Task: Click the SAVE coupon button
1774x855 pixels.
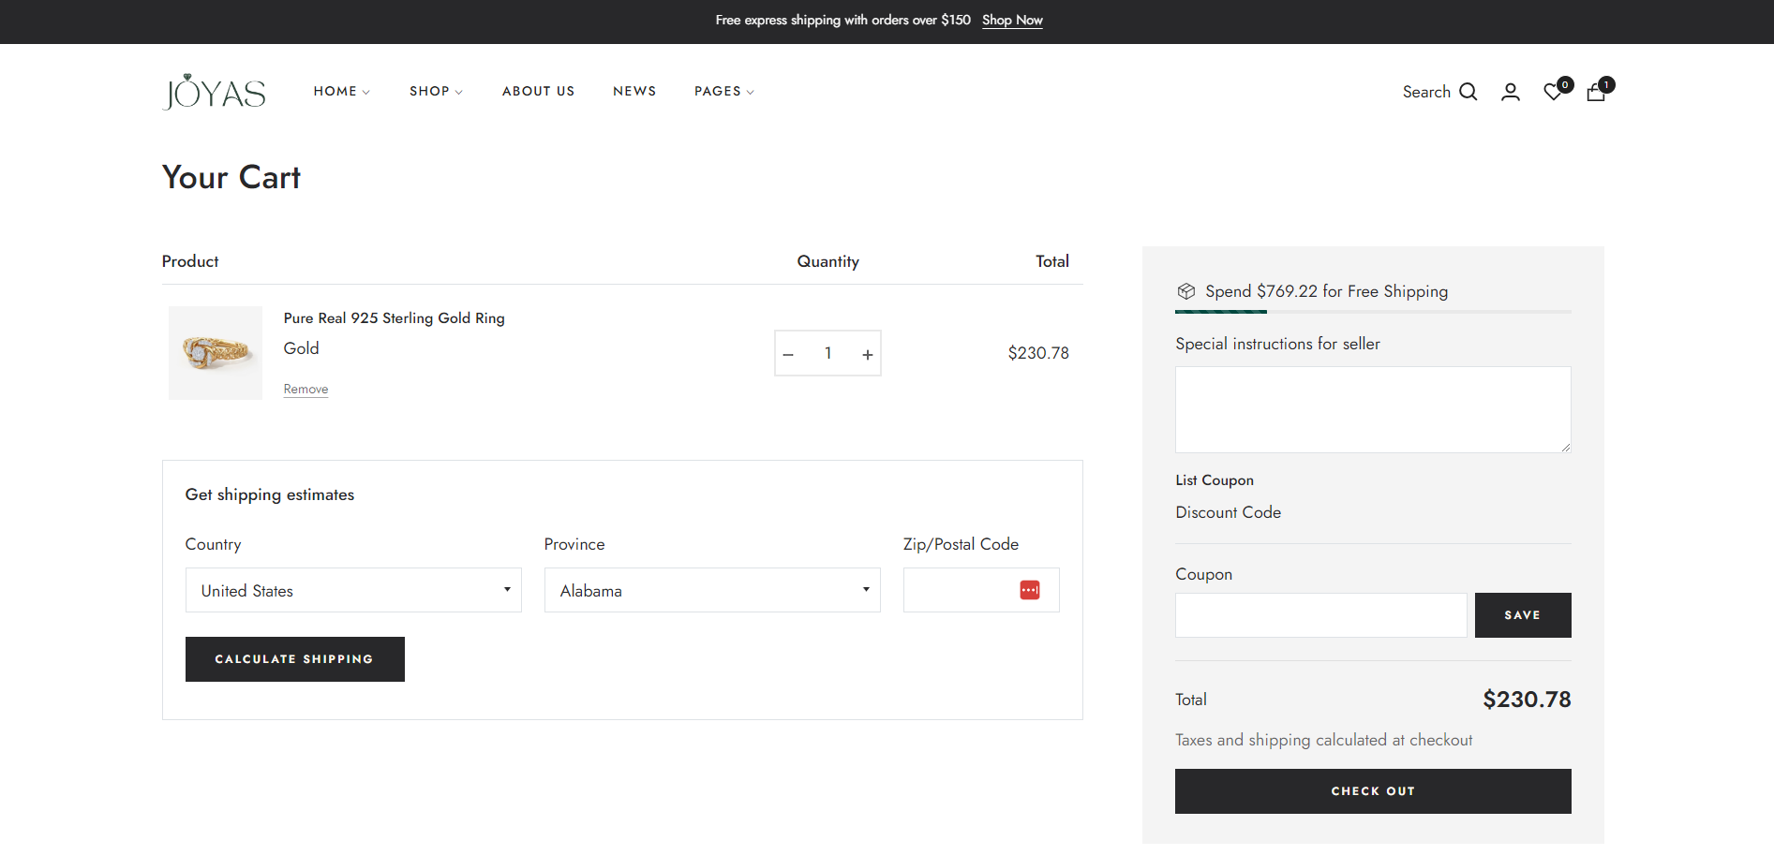Action: pos(1523,615)
